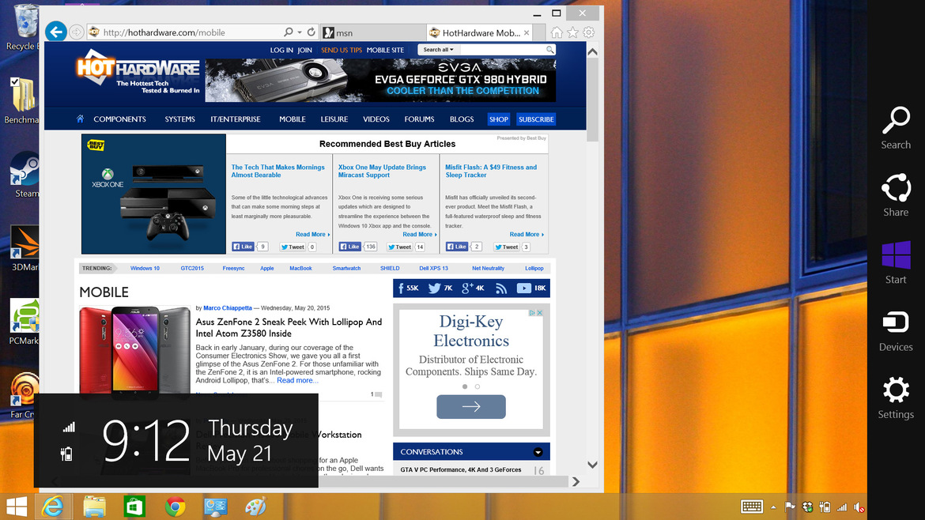
Task: Open the Search charm
Action: (896, 127)
